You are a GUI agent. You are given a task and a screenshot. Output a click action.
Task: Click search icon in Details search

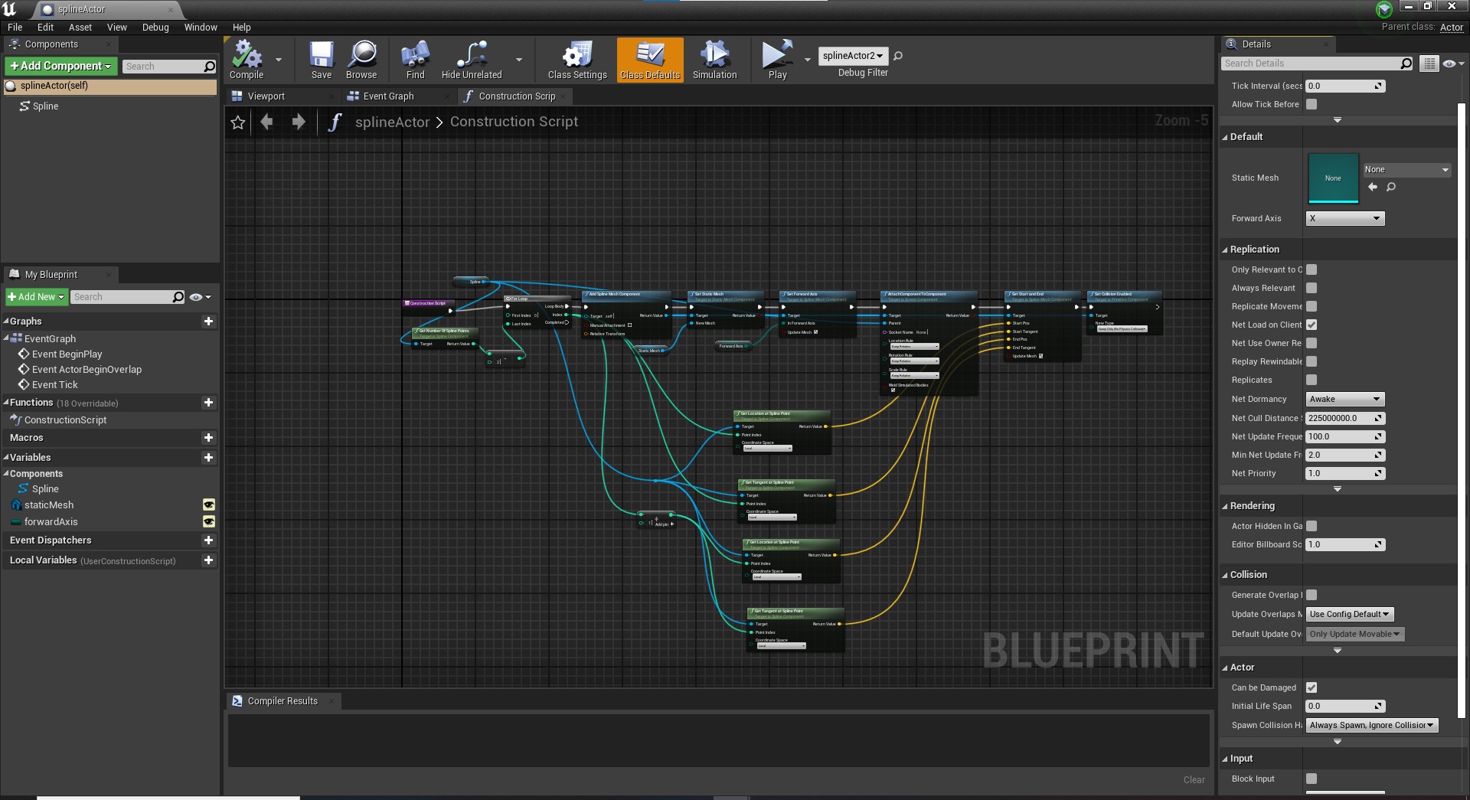pyautogui.click(x=1406, y=64)
